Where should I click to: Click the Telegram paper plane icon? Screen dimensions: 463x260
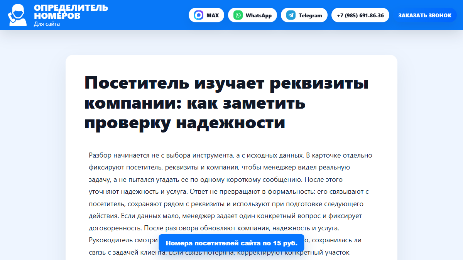(291, 15)
